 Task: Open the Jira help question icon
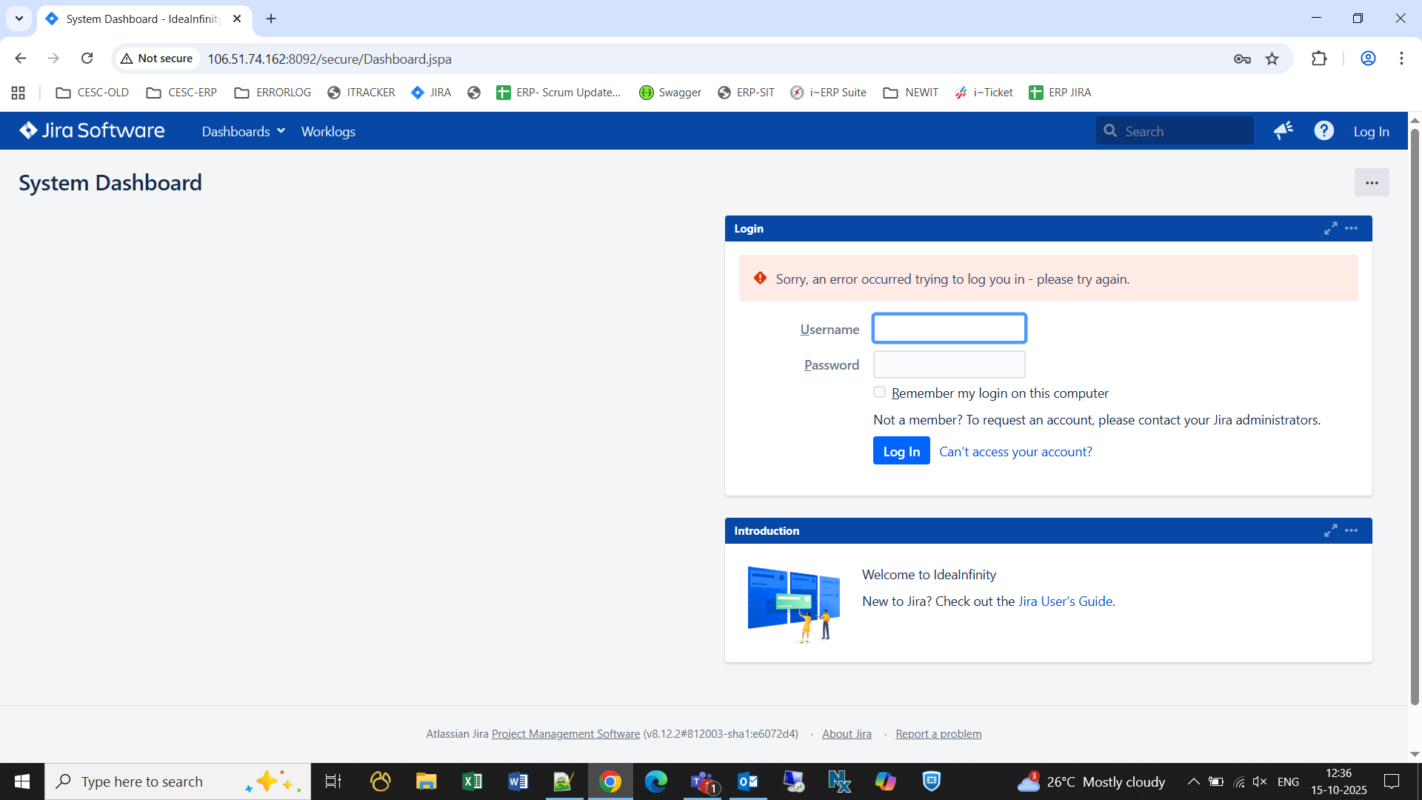pyautogui.click(x=1323, y=131)
